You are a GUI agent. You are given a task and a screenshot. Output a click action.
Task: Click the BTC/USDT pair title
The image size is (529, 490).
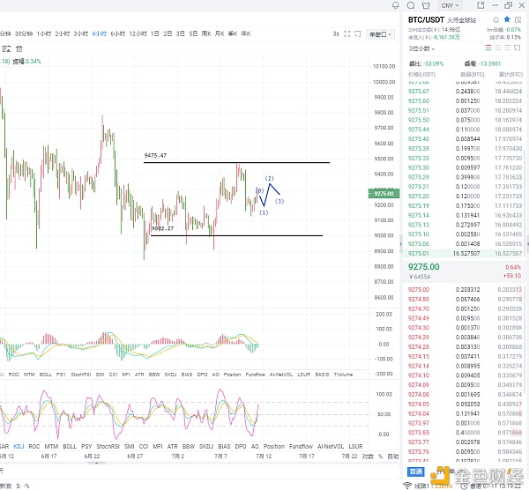click(x=426, y=20)
